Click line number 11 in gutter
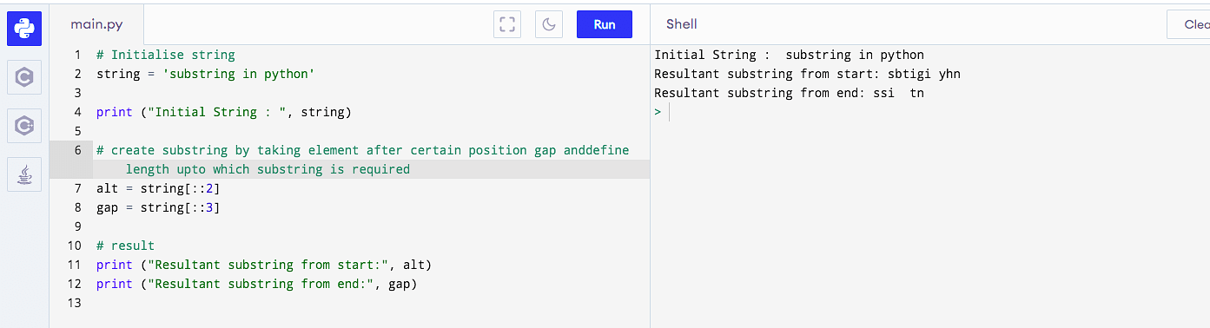This screenshot has width=1210, height=328. coord(74,265)
